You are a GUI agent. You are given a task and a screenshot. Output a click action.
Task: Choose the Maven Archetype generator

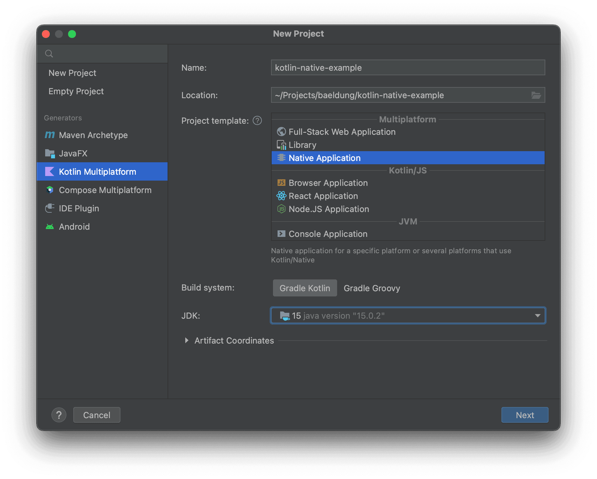[x=102, y=135]
